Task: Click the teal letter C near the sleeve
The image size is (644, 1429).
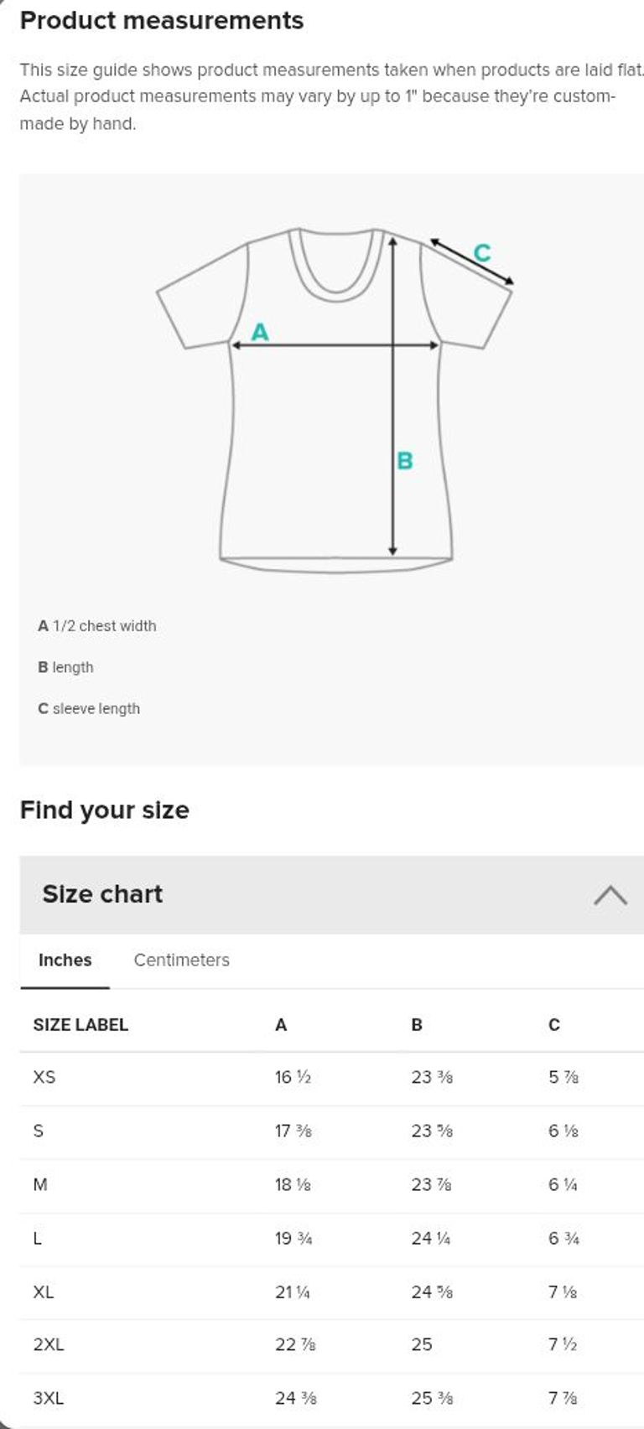Action: [482, 252]
